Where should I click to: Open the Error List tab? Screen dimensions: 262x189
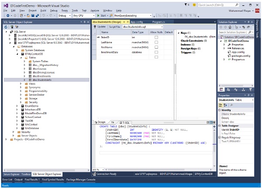(x=7, y=180)
